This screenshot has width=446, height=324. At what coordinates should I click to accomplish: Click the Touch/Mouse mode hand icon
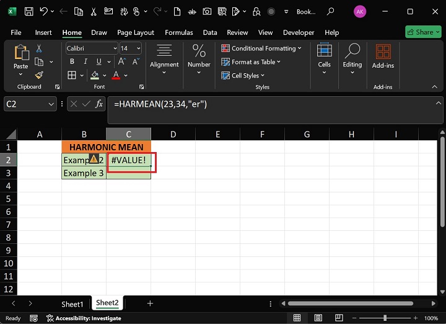tap(136, 12)
